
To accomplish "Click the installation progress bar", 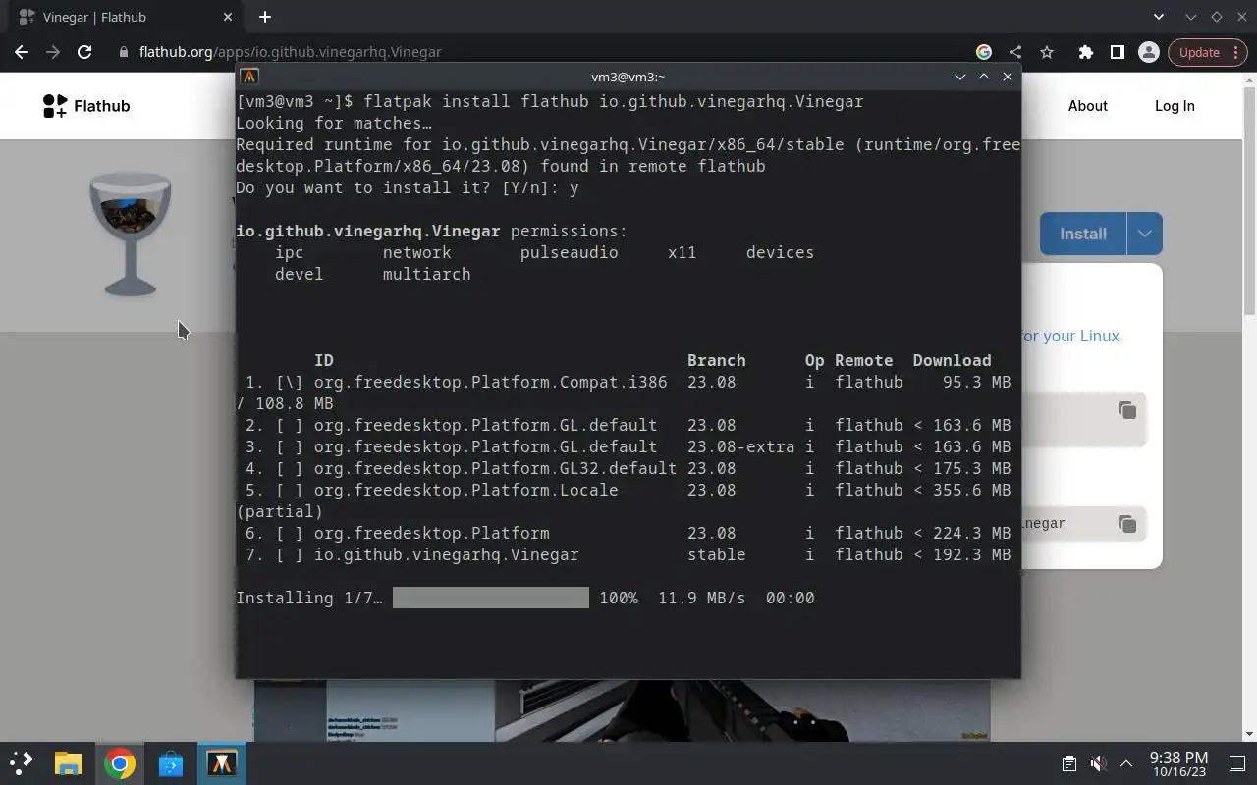I will click(490, 598).
